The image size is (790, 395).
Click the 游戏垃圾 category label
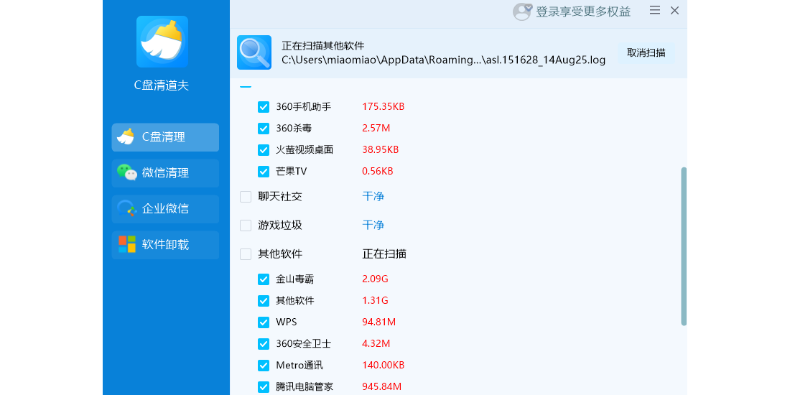pos(280,226)
